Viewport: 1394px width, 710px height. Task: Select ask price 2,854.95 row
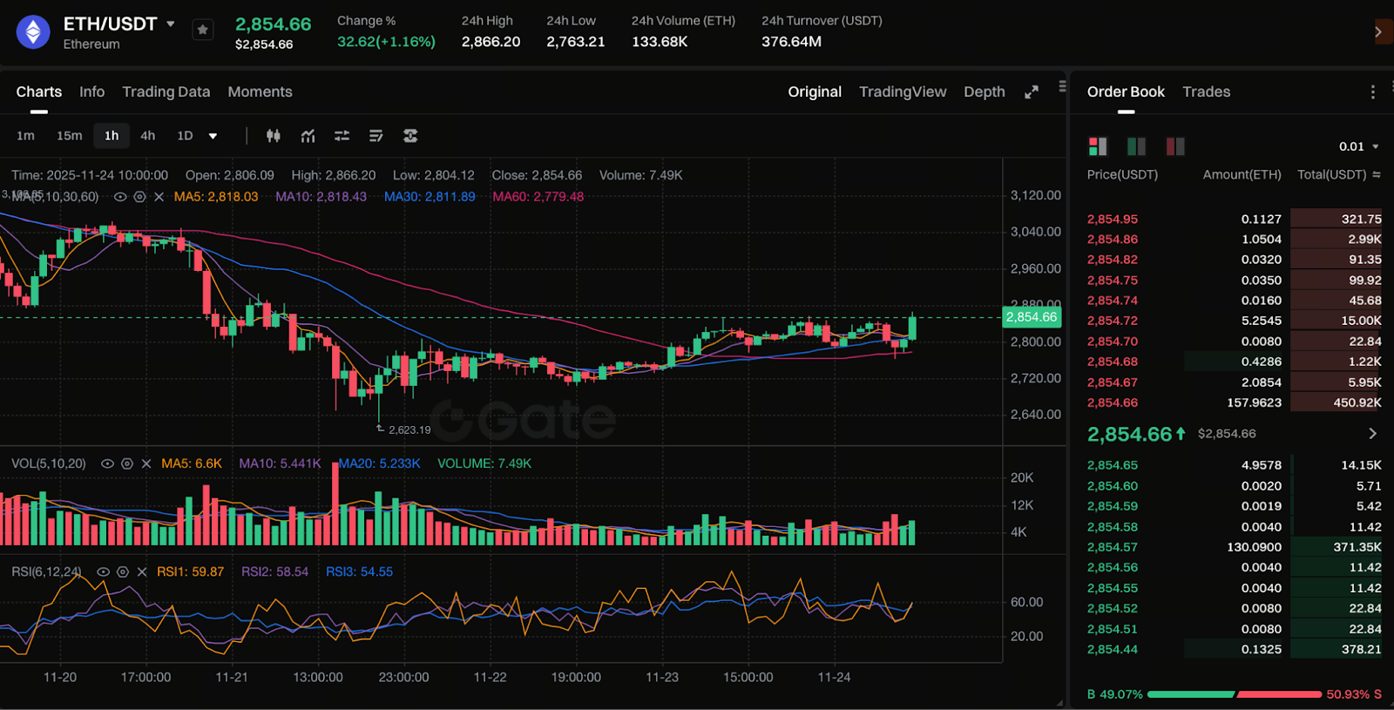click(x=1234, y=220)
